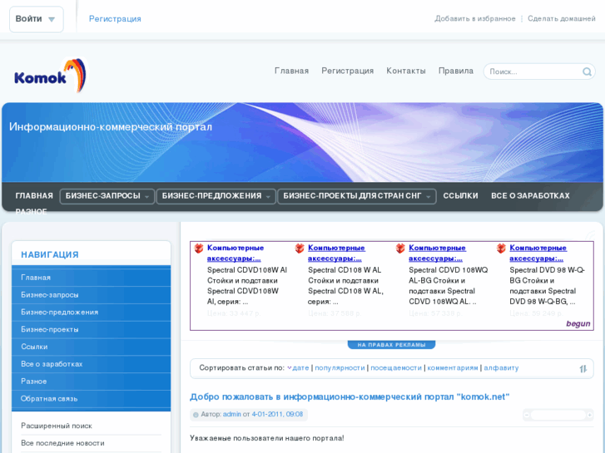Click red icon beside Spectral CD108 W AL ad
Viewport: 605px width, 453px height.
(x=300, y=249)
